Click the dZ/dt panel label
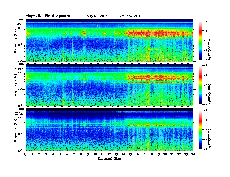Viewport: 230px width, 177px height. (x=19, y=113)
